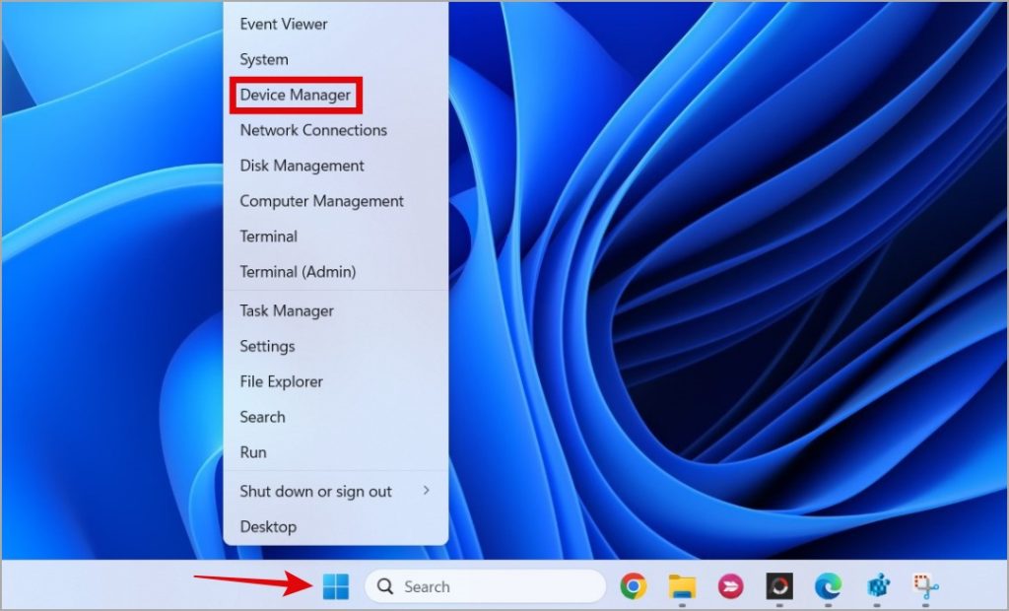Open File Explorer taskbar icon
1009x611 pixels.
point(682,586)
